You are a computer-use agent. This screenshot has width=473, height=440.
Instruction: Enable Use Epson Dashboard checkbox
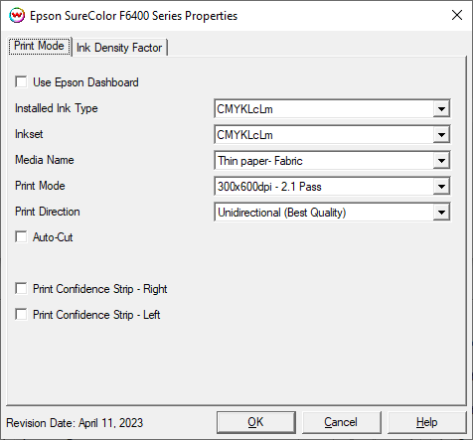[21, 81]
